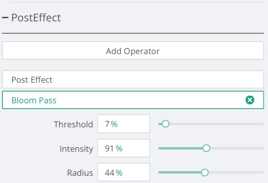Viewport: 268px width, 183px height.
Task: Click the Threshold label
Action: [x=73, y=124]
